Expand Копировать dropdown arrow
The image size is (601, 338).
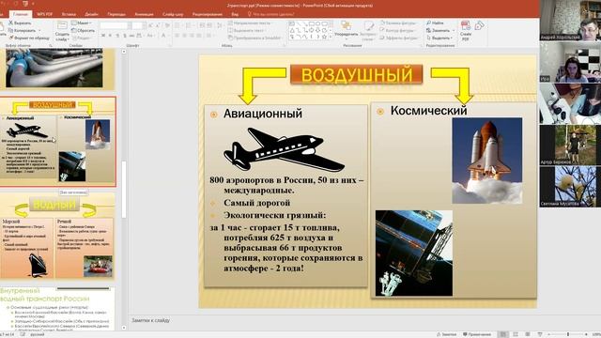tap(39, 30)
